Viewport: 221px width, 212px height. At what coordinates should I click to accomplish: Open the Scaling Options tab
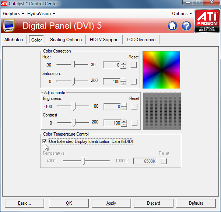point(66,40)
